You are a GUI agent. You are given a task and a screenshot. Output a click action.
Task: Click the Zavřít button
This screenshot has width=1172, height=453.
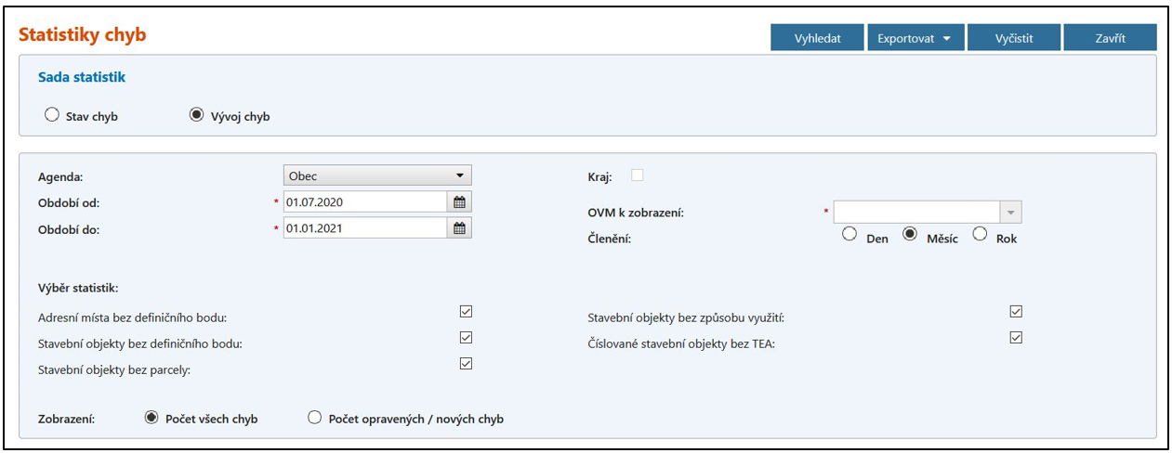1110,38
